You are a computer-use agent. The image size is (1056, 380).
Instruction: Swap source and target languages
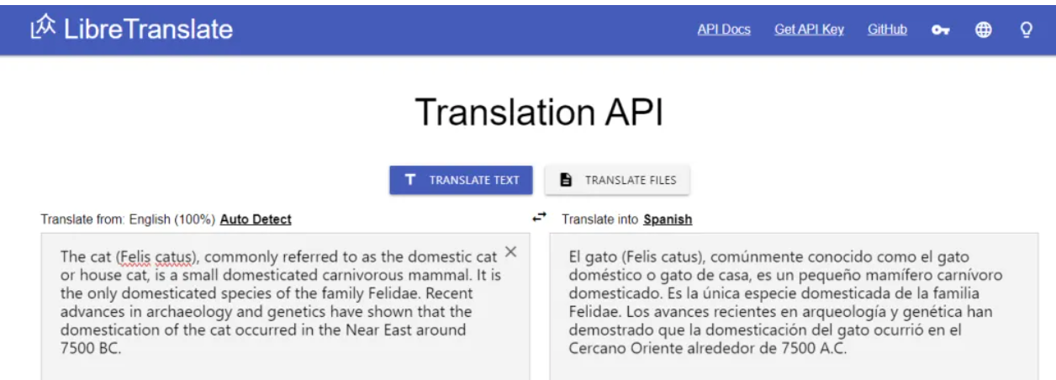540,218
